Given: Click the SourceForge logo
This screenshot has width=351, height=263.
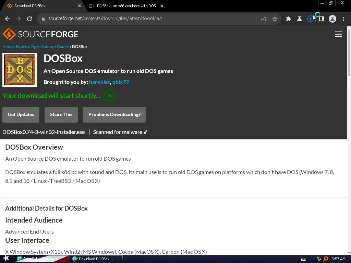Looking at the screenshot, I should [40, 34].
